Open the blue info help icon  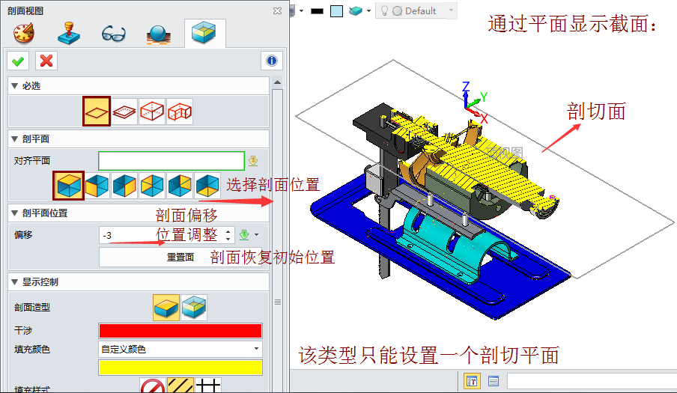pyautogui.click(x=271, y=61)
